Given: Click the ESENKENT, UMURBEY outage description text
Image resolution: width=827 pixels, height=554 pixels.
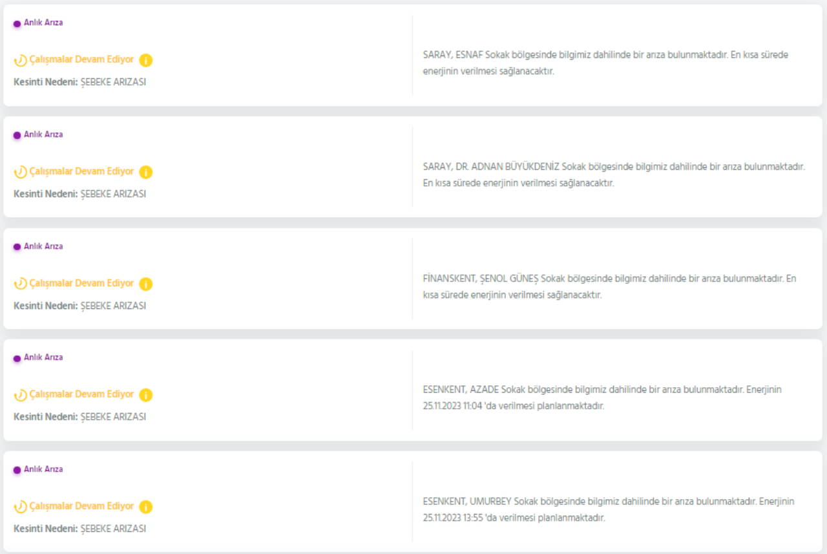Looking at the screenshot, I should (609, 509).
